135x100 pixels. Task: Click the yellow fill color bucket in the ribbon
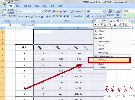point(37,16)
